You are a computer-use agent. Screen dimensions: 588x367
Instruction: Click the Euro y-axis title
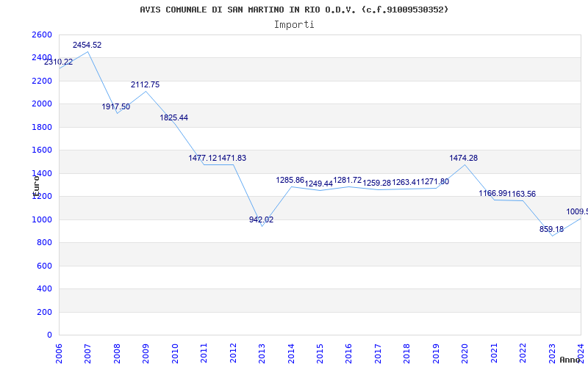(36, 186)
